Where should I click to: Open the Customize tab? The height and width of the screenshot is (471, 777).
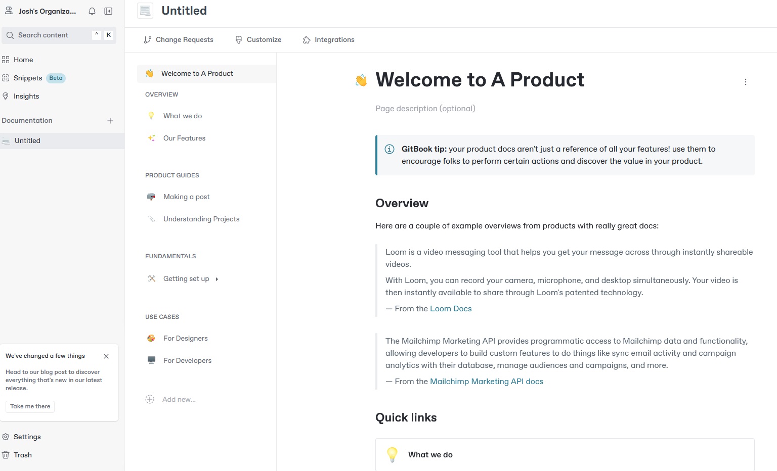(258, 39)
